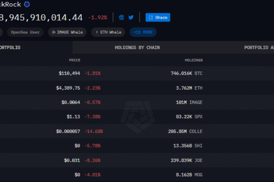Select the IMAGE Whale tag
Viewport: 274px width, 182px height.
point(67,32)
